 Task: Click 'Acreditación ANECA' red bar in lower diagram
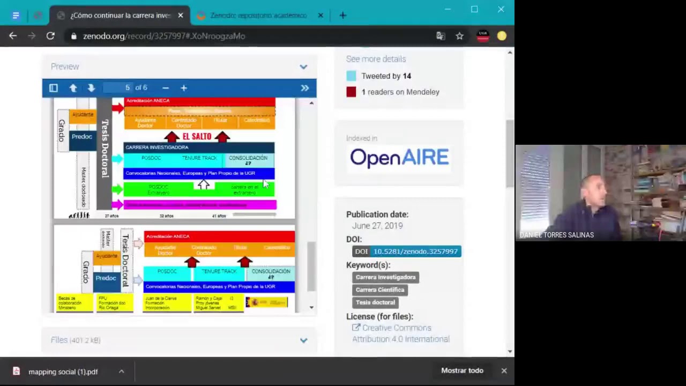pos(219,236)
